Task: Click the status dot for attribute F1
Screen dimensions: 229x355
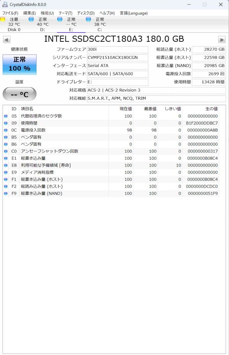Action: point(6,179)
